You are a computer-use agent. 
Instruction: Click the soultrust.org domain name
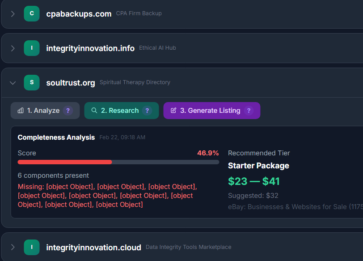tap(71, 83)
